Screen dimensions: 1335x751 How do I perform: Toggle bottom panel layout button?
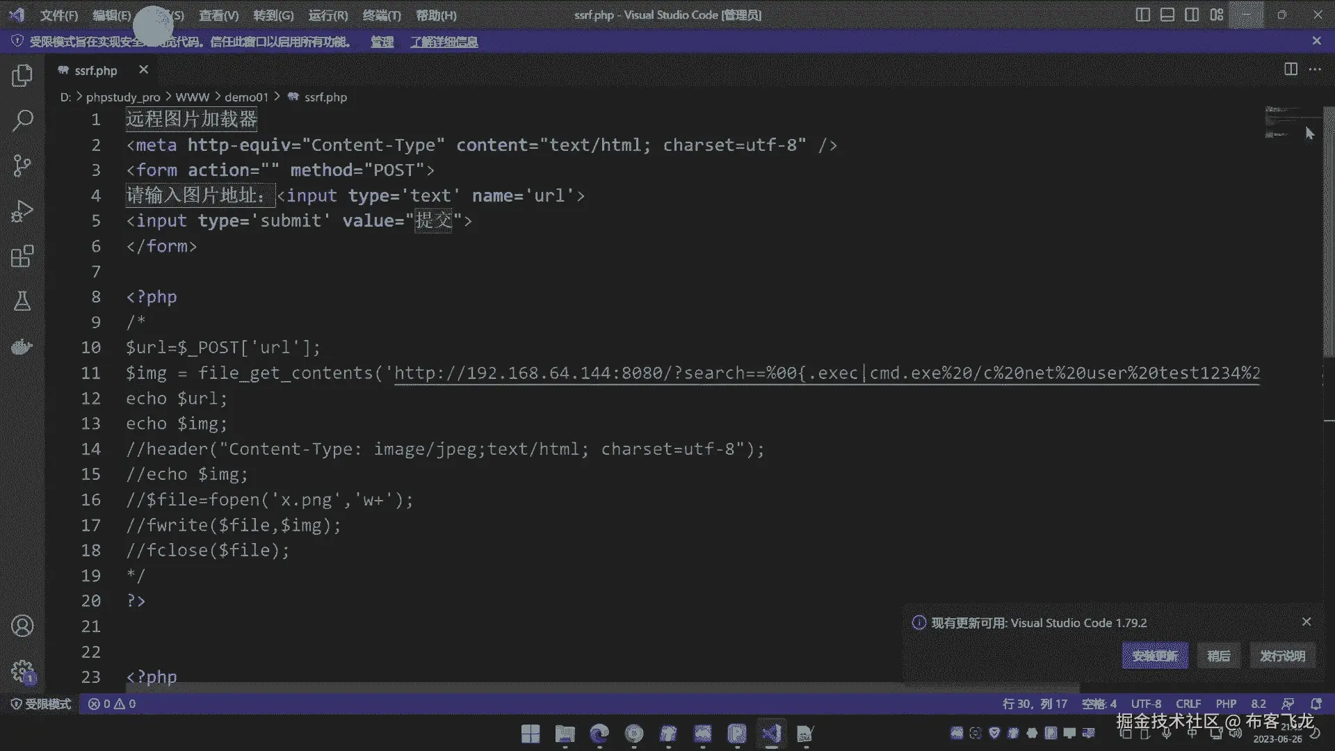pos(1167,15)
